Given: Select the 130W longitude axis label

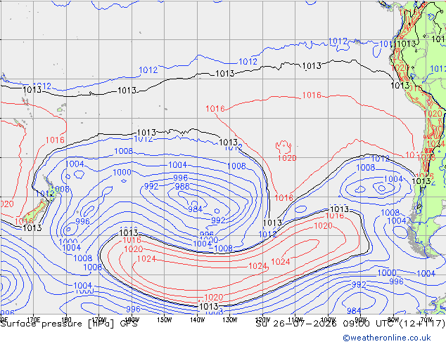Looking at the screenshot, I should pos(230,320).
